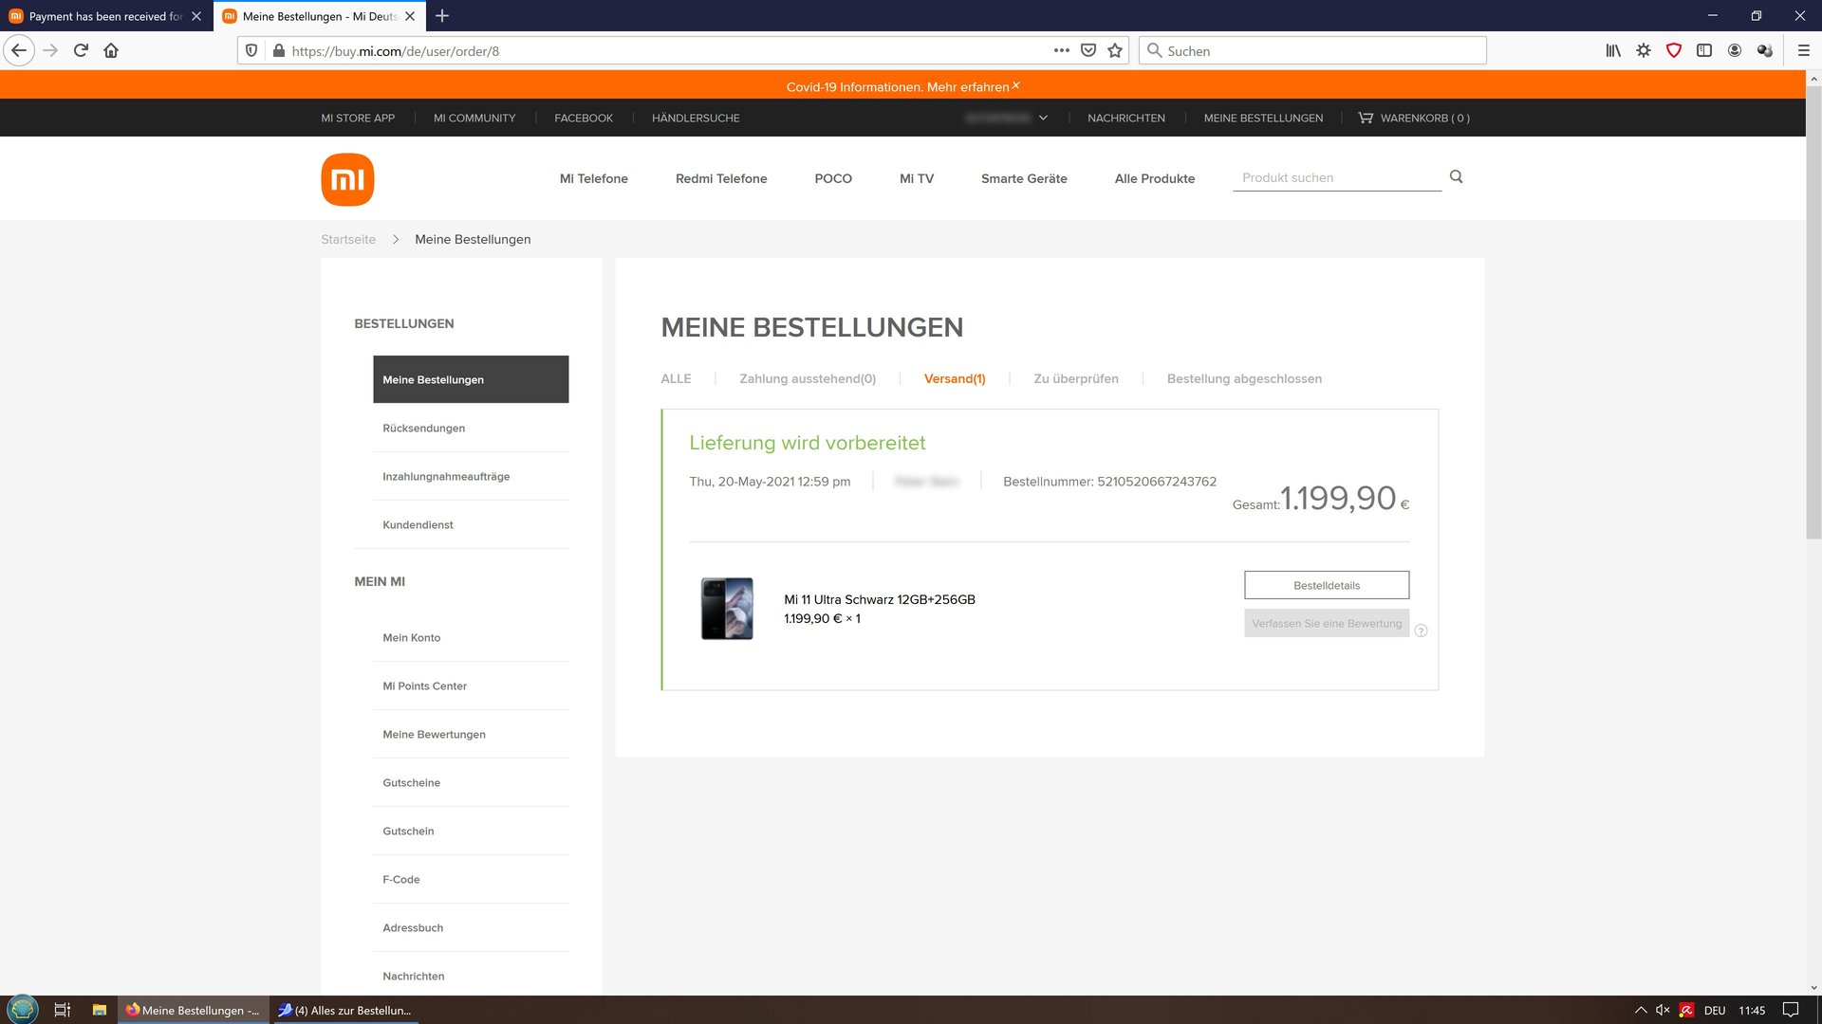Screen dimensions: 1822x1024
Task: Open the MI COMMUNITY link
Action: (x=474, y=118)
